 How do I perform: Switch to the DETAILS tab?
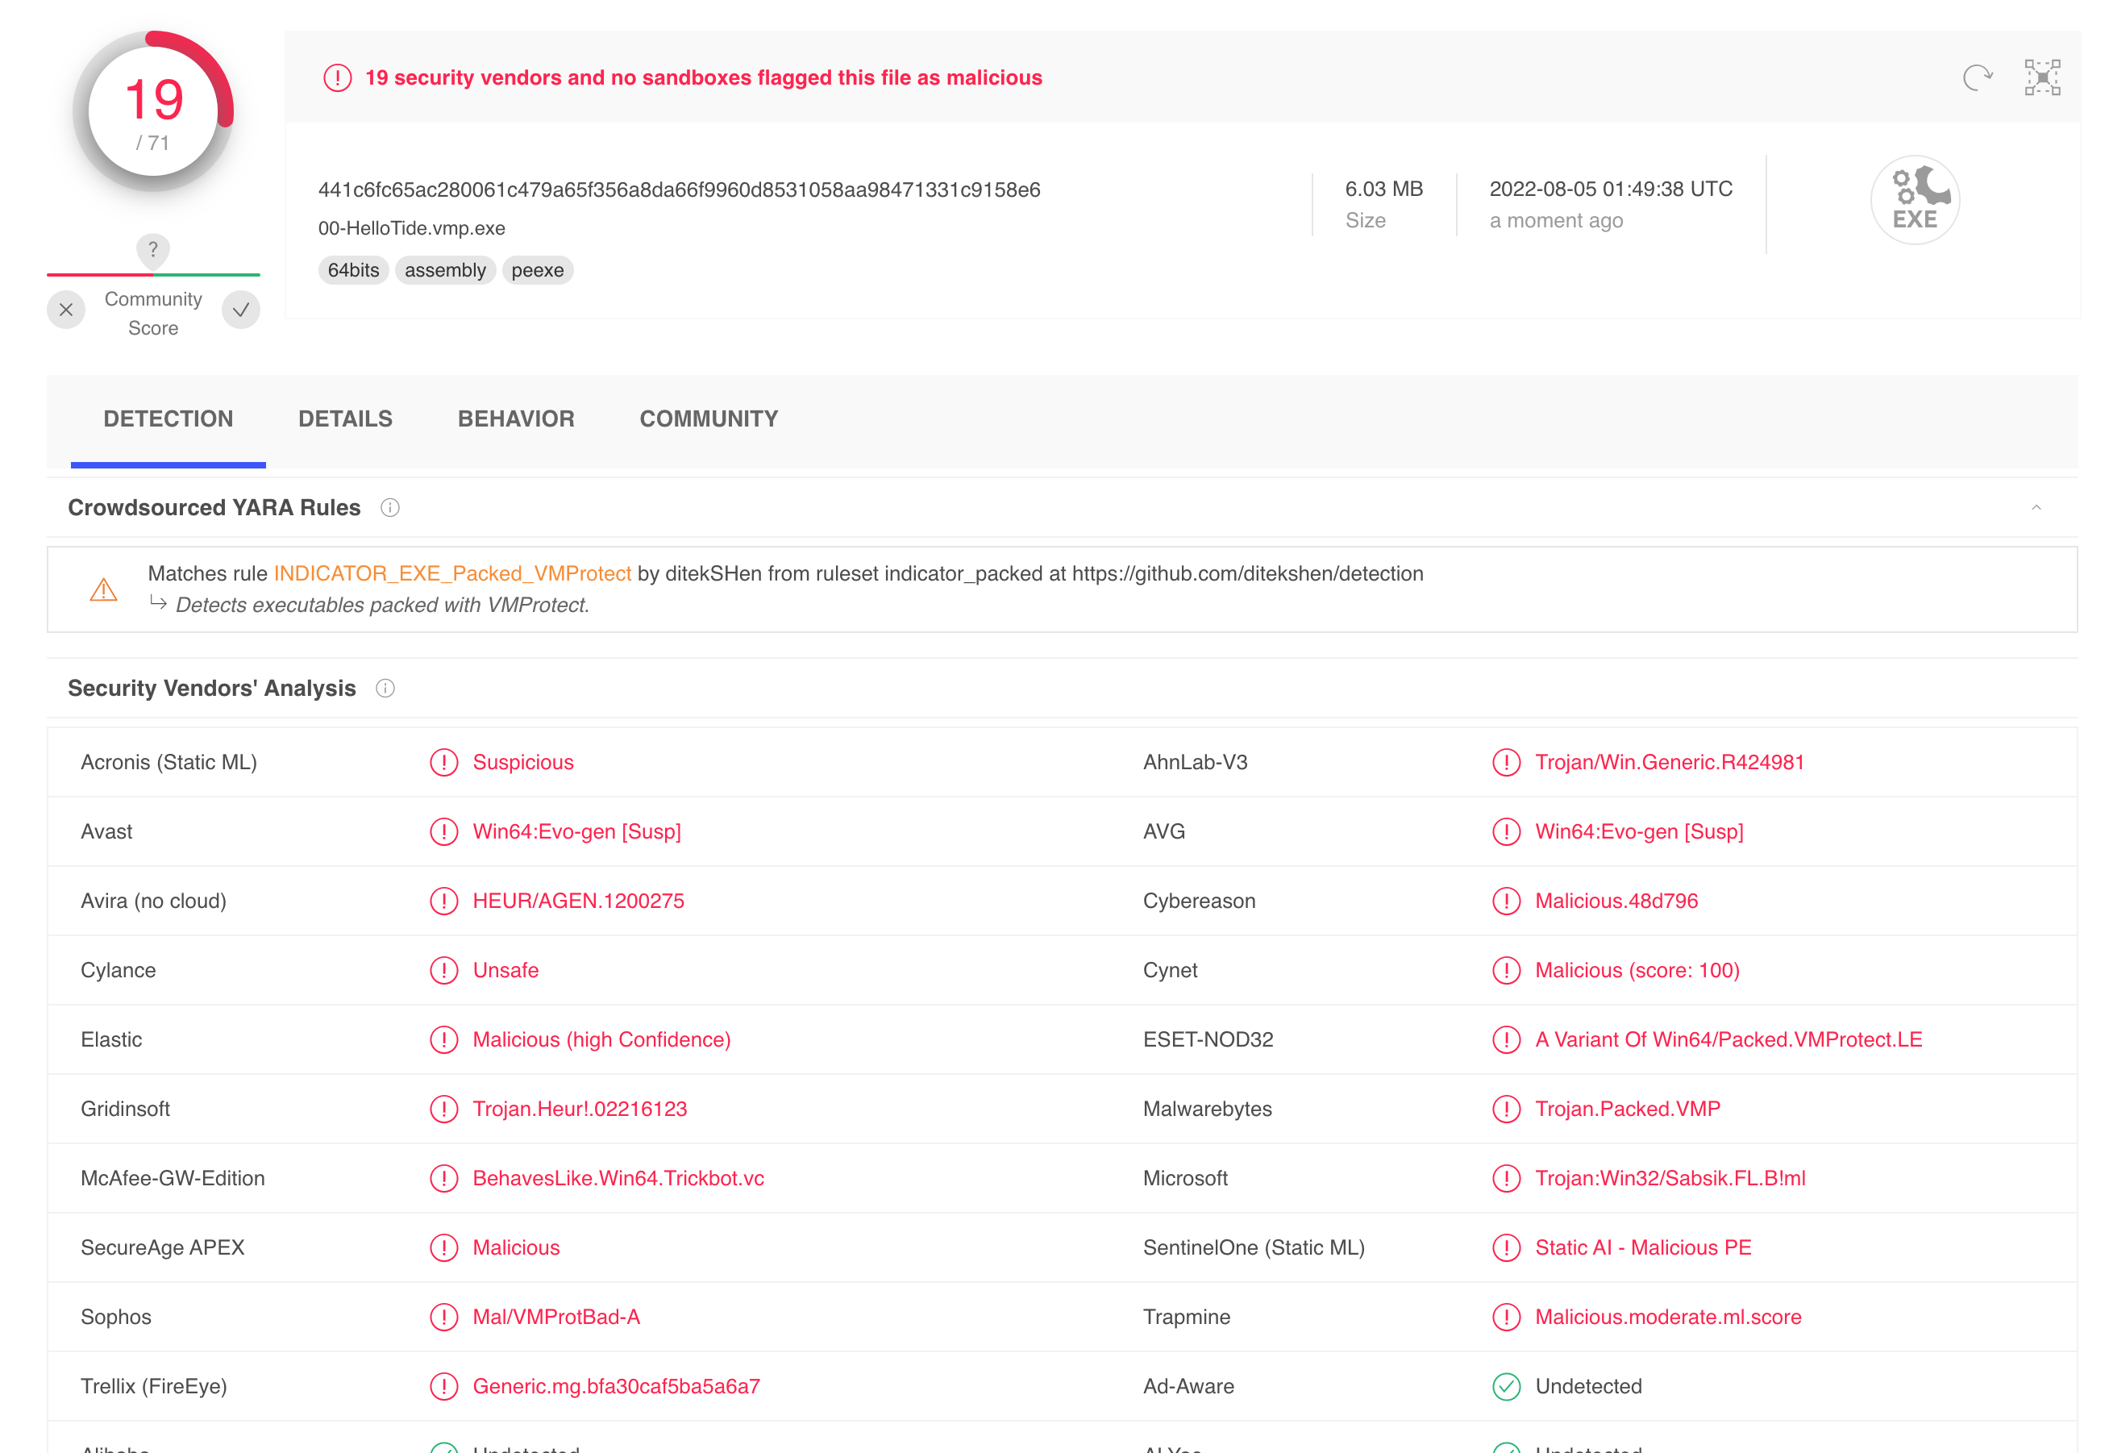point(345,418)
